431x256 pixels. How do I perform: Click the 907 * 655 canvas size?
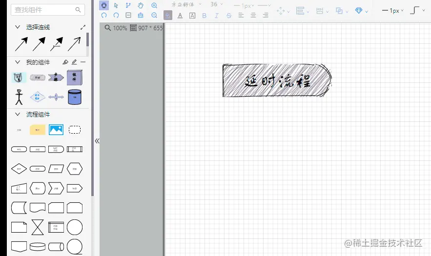click(x=147, y=28)
